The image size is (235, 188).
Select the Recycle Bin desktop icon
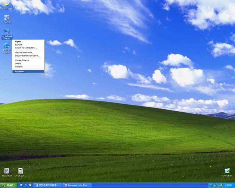pos(227,172)
